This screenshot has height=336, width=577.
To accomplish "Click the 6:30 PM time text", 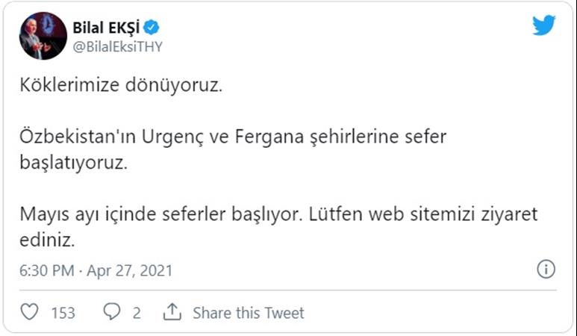I will (46, 270).
